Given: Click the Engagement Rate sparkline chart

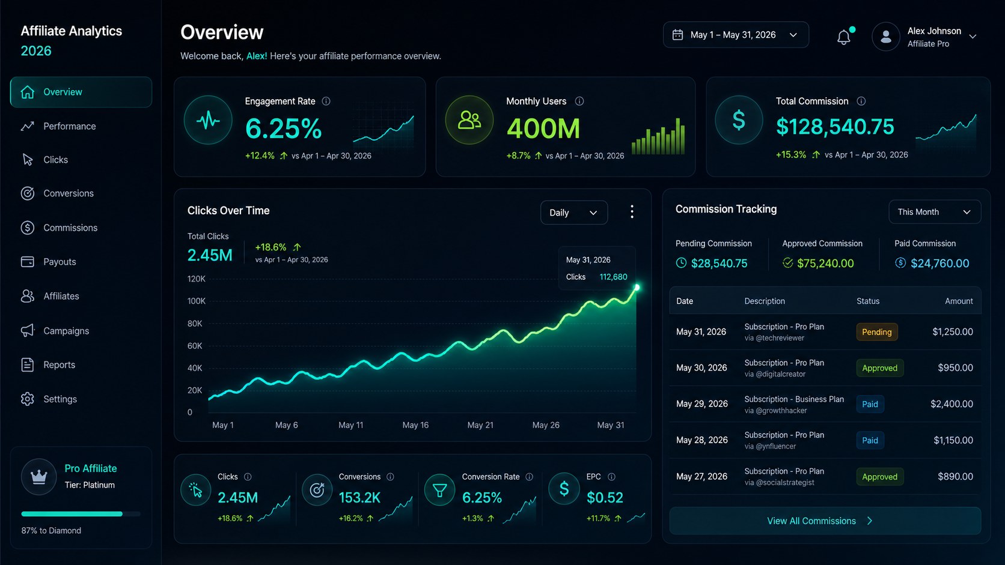Looking at the screenshot, I should pyautogui.click(x=383, y=130).
